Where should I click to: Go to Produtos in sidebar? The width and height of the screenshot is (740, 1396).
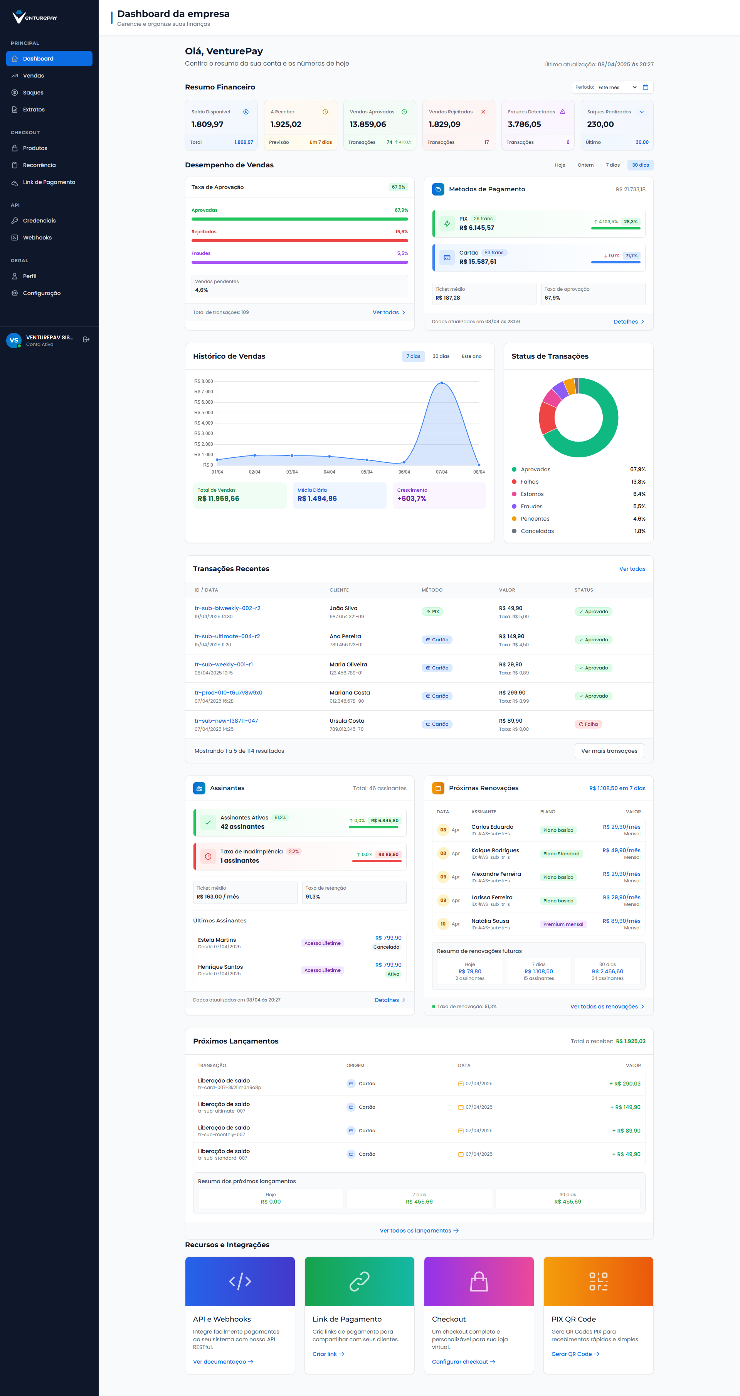(x=49, y=148)
